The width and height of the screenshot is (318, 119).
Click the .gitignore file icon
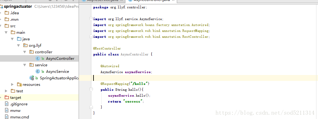[x=7, y=104]
